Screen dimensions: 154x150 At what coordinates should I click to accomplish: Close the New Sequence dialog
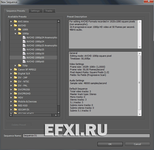(149, 1)
